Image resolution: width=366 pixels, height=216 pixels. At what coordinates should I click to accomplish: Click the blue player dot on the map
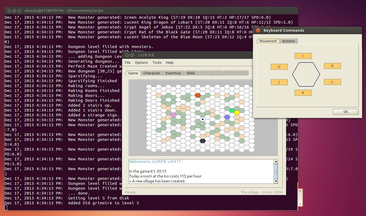[x=203, y=119]
